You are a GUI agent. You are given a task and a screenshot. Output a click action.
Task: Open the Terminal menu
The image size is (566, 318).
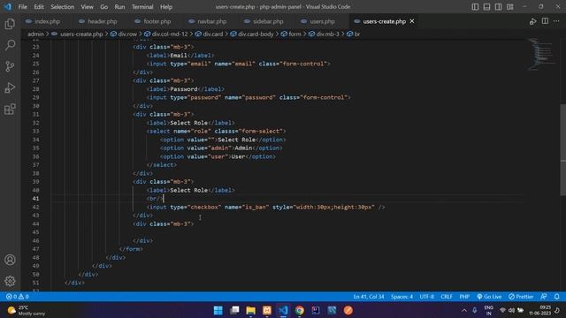(142, 7)
